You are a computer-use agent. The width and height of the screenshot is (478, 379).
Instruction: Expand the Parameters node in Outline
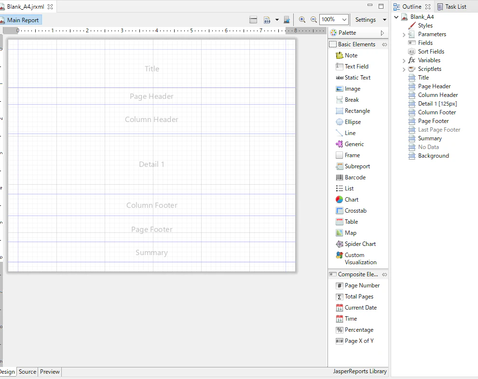click(x=404, y=35)
